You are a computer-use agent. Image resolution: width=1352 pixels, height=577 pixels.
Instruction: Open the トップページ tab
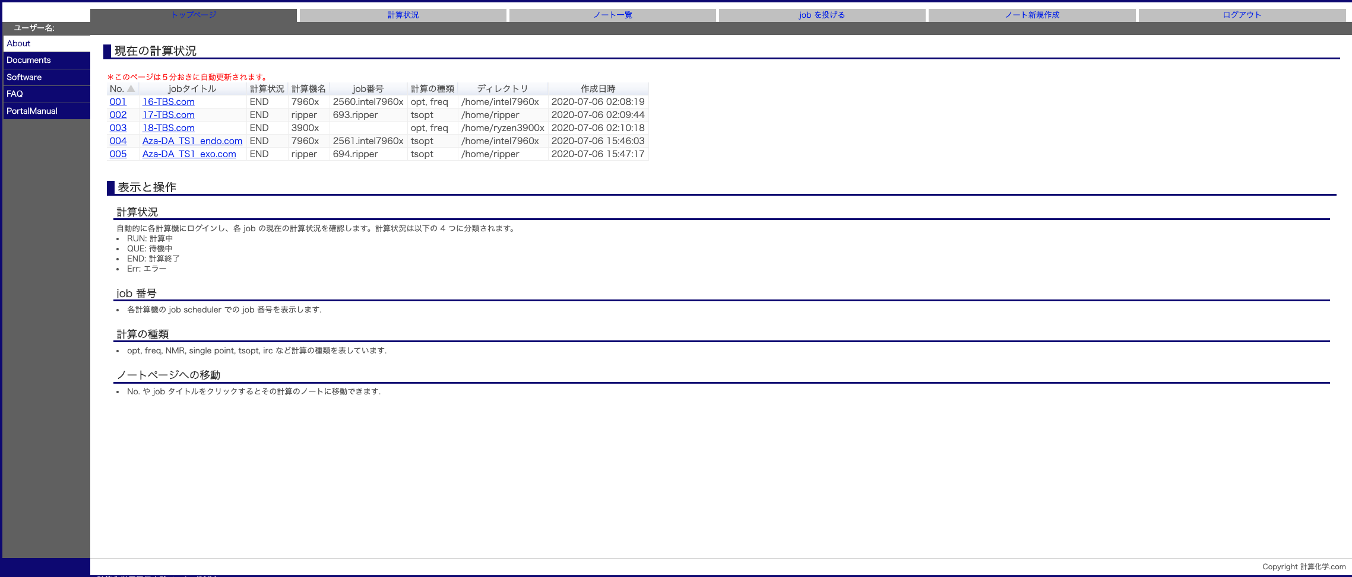(x=194, y=15)
